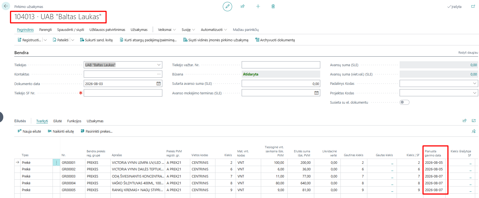This screenshot has width=479, height=198.
Task: Open the Užklausos patvirtinimas tab
Action: coord(107,30)
